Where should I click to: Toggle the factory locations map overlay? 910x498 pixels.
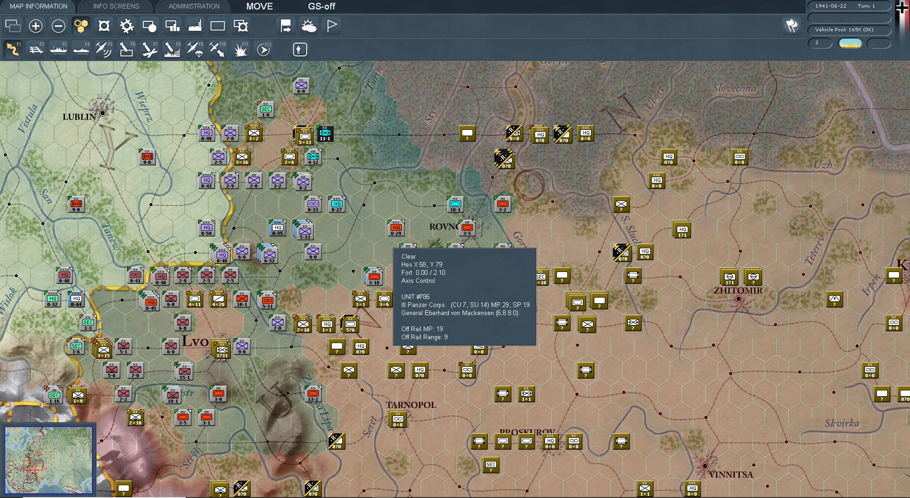(195, 26)
